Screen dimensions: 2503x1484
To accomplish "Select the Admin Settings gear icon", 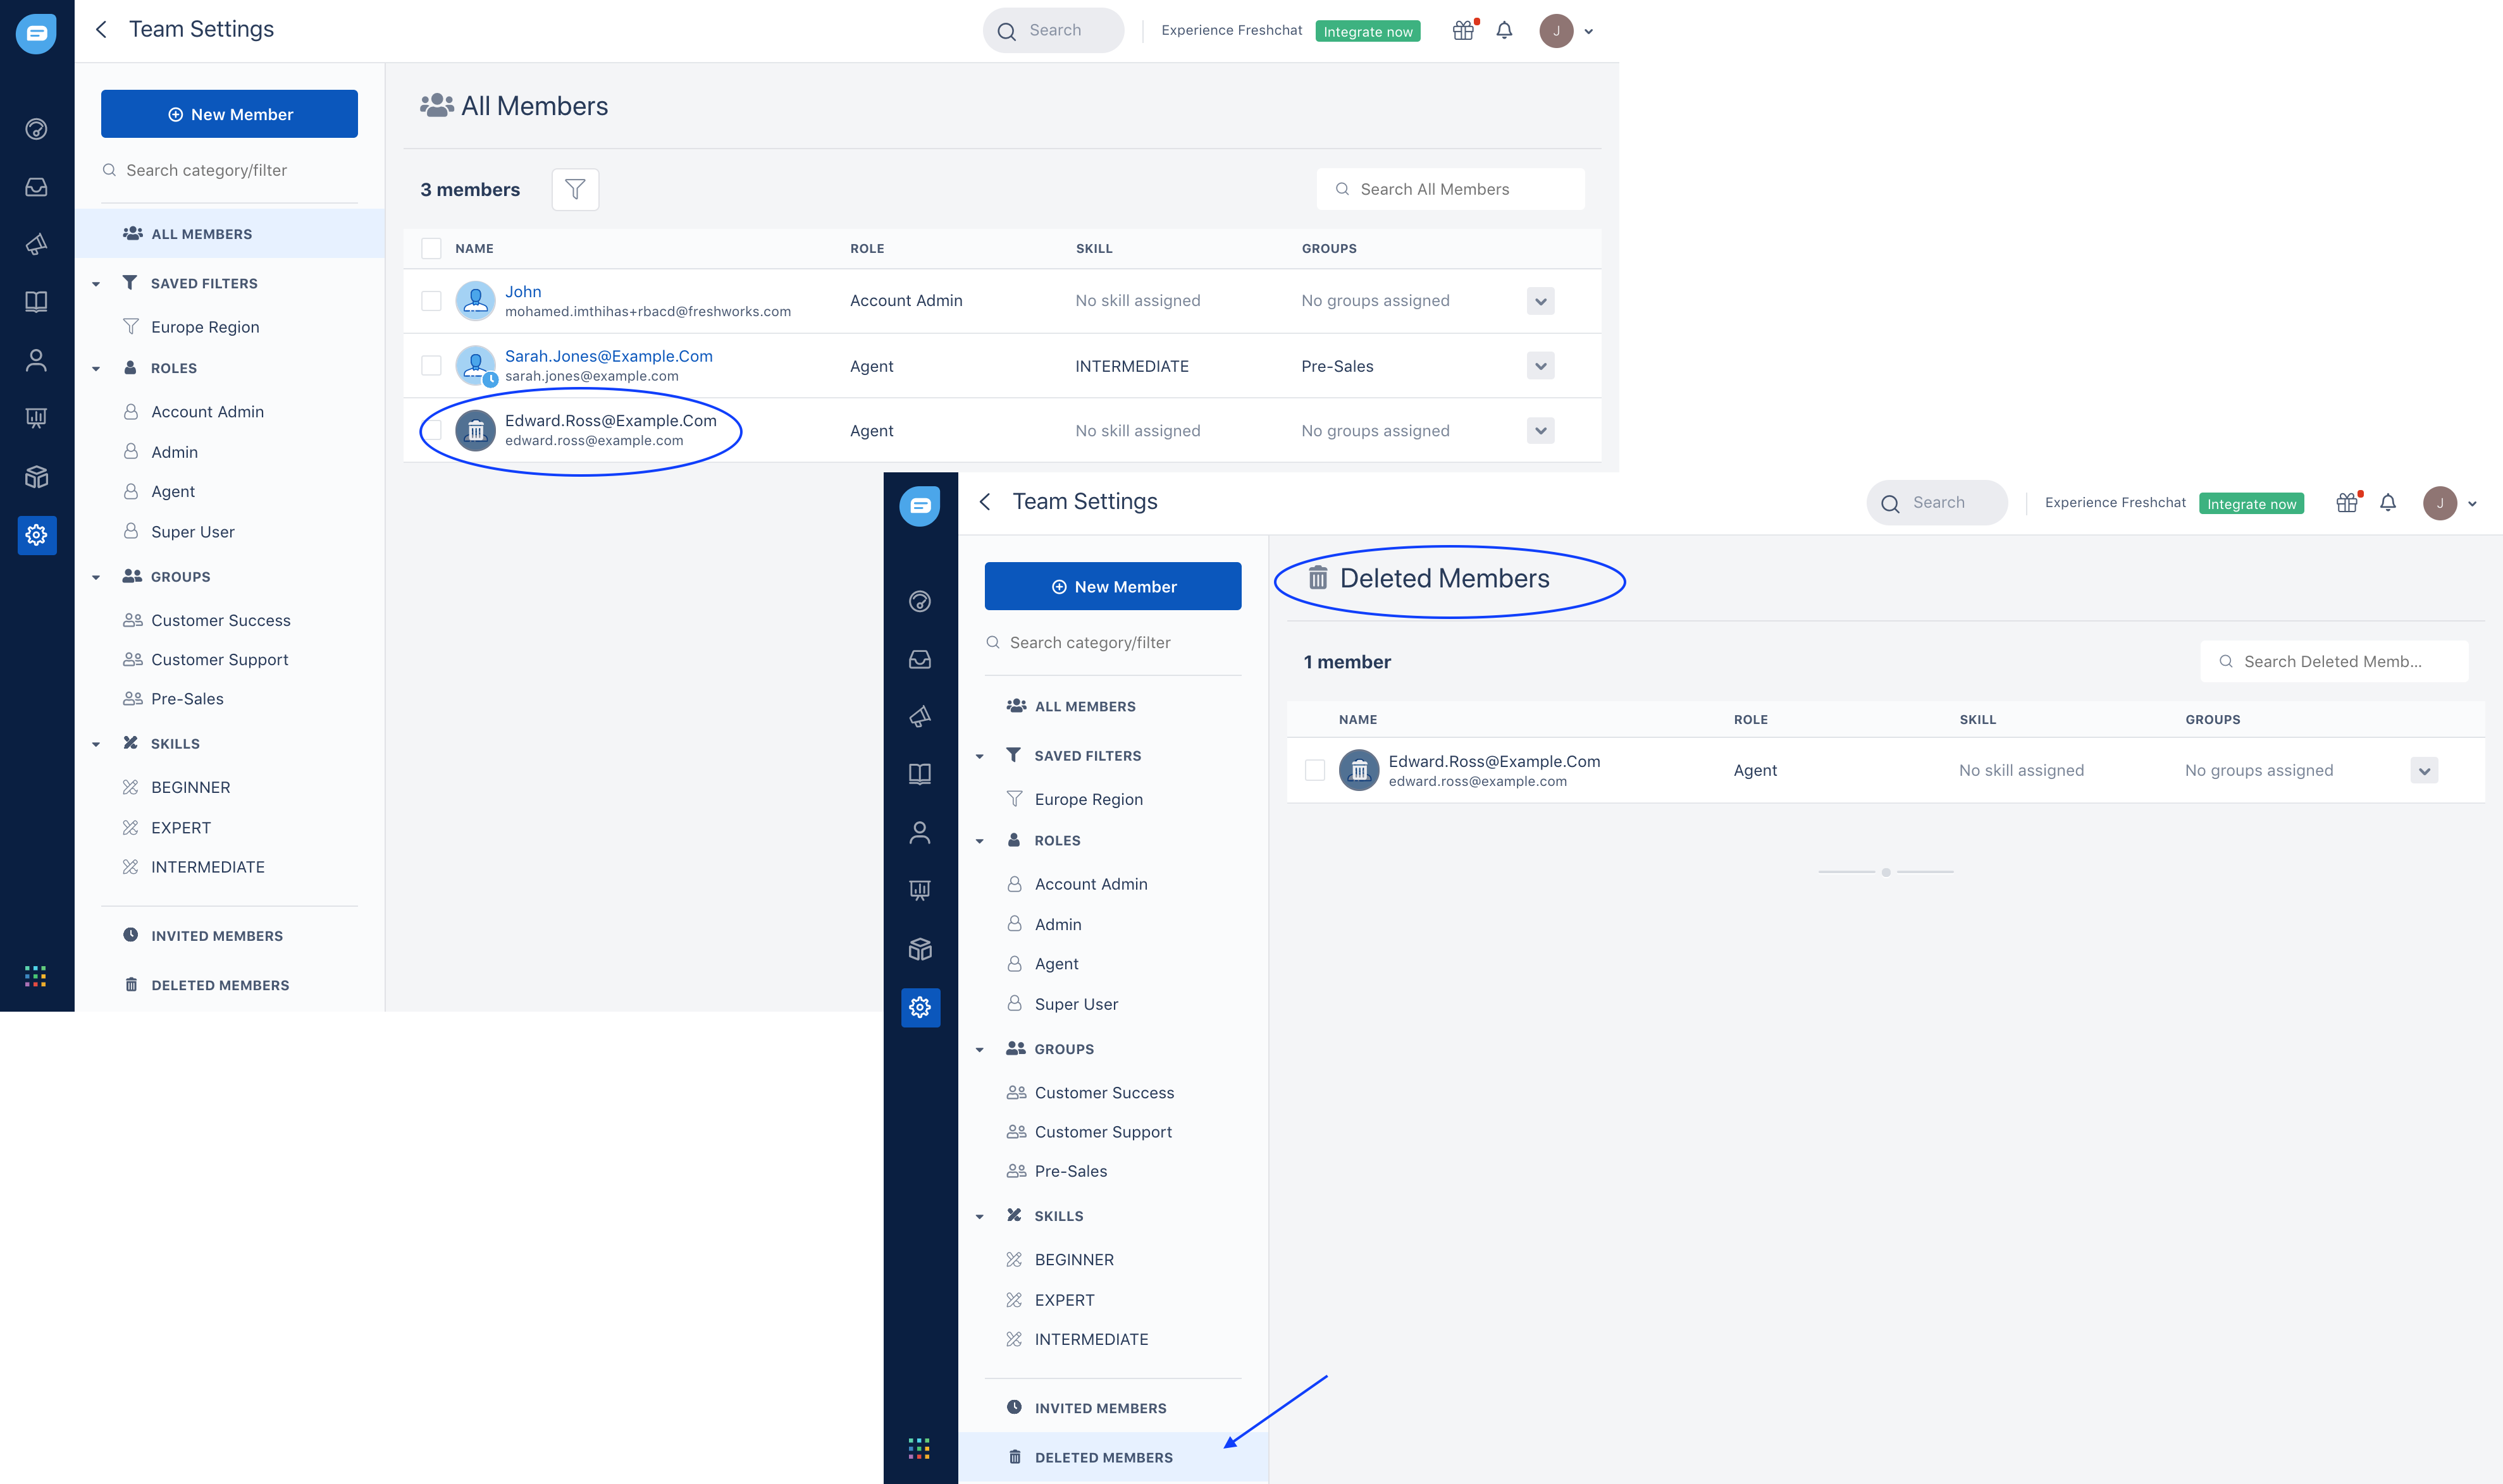I will [36, 535].
